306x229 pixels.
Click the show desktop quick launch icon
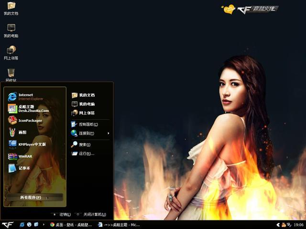tap(36, 225)
